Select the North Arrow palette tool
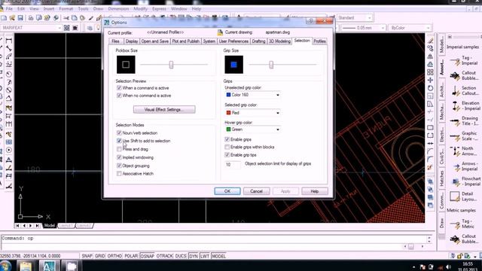Screen dimensions: 482x271 pos(464,151)
